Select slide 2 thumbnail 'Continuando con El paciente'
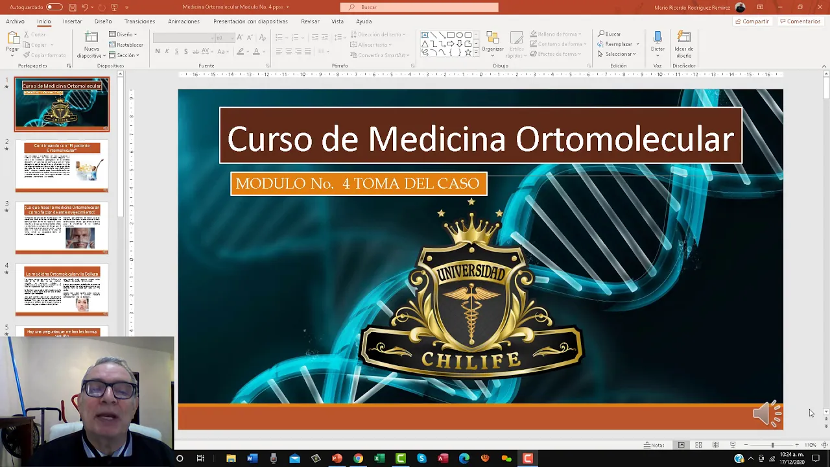The image size is (830, 467). pos(62,167)
